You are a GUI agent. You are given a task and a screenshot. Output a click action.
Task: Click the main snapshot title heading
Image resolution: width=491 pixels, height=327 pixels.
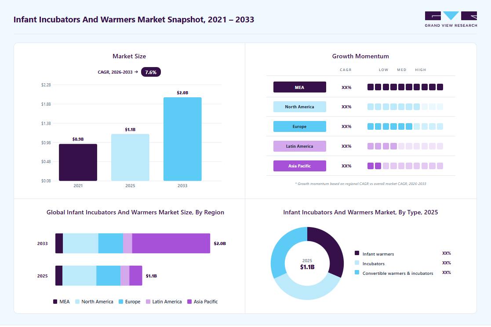[134, 19]
